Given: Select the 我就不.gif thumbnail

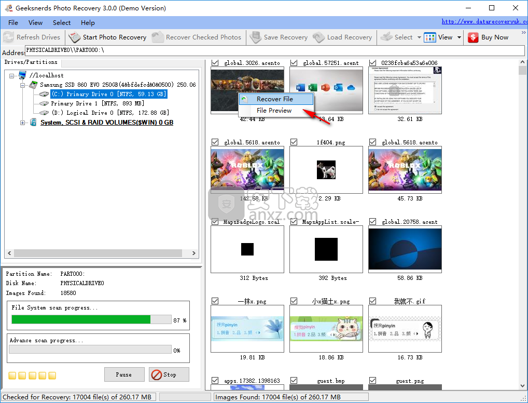Looking at the screenshot, I should tap(405, 329).
